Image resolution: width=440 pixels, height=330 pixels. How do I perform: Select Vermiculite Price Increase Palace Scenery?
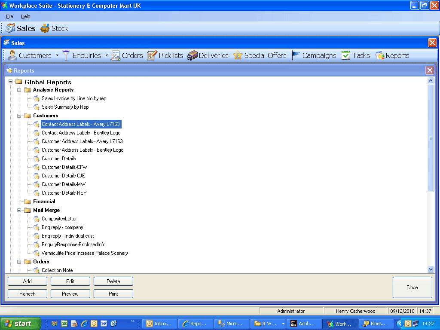[x=85, y=253]
